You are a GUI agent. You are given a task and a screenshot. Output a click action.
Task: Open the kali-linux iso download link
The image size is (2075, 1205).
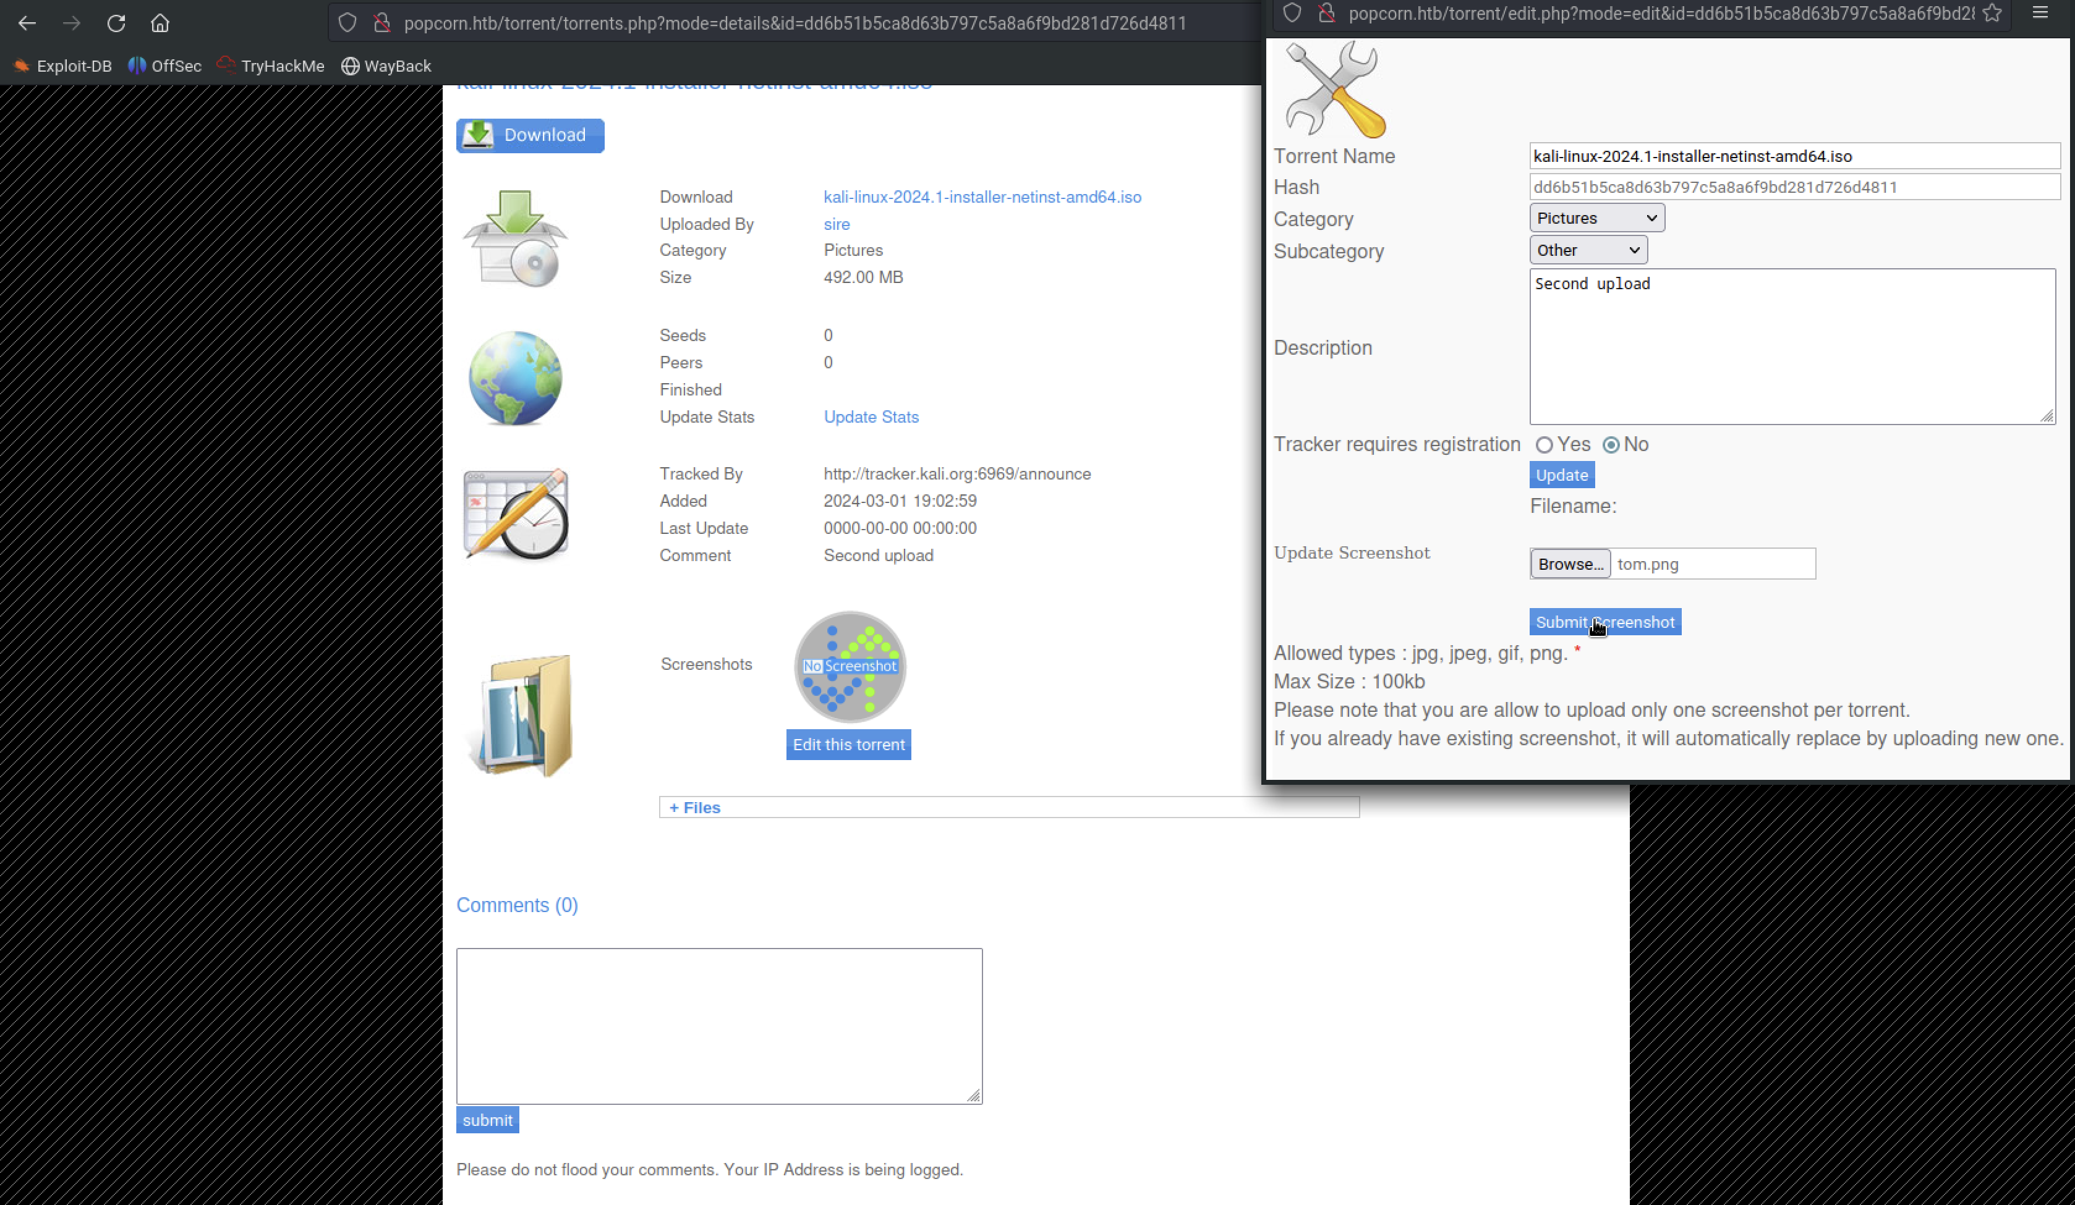[982, 197]
